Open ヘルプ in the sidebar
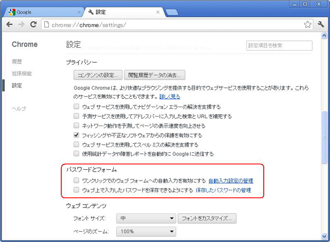Viewport: 330px width, 242px height. [19, 109]
